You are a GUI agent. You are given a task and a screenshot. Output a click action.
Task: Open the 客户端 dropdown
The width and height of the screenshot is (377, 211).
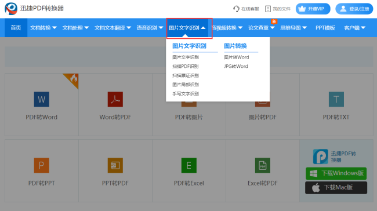click(354, 28)
